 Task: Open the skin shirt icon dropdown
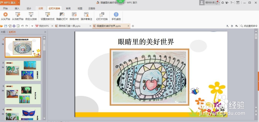tap(227, 3)
